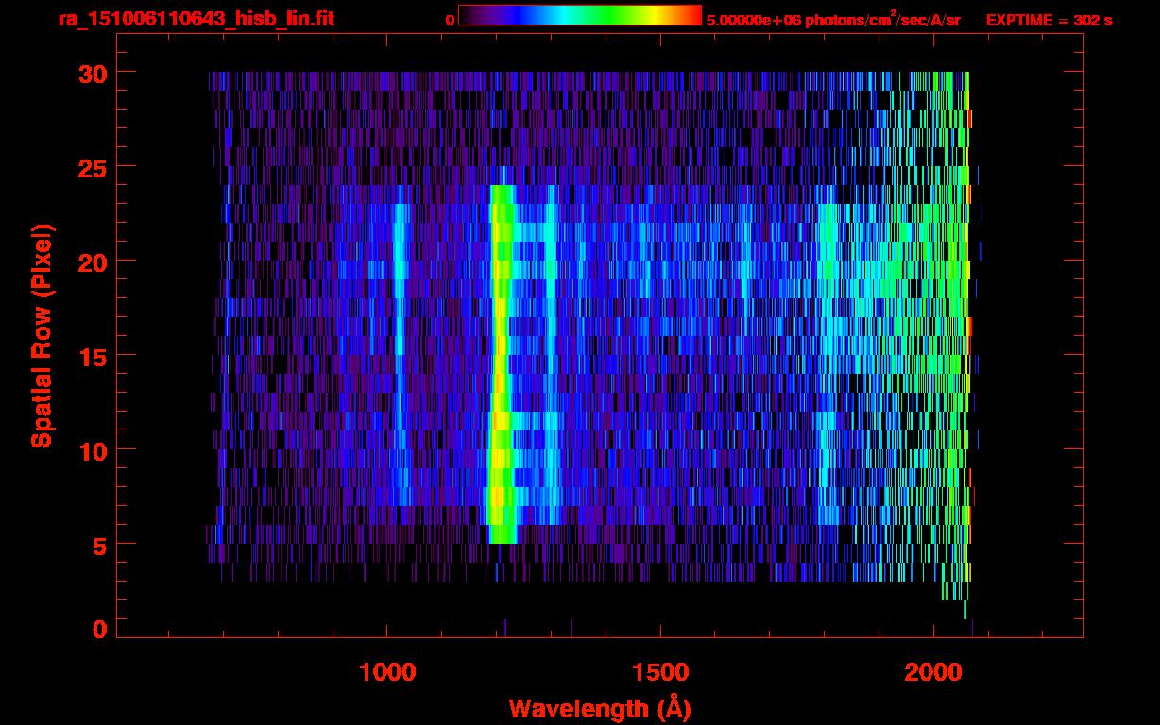1160x725 pixels.
Task: Click the 2000 wavelength tick label
Action: (933, 672)
